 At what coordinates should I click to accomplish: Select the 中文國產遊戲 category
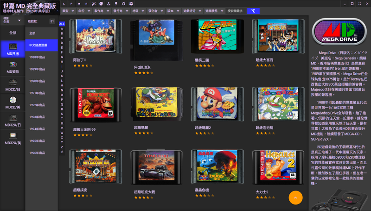coord(42,45)
